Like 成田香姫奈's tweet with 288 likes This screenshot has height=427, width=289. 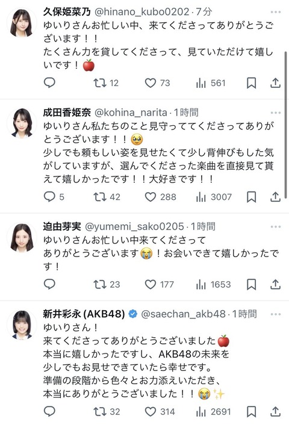pos(160,196)
